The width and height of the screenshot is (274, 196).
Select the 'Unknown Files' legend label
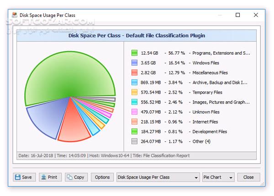coord(206,112)
